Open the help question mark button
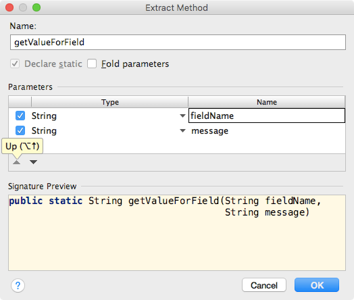 pos(18,286)
